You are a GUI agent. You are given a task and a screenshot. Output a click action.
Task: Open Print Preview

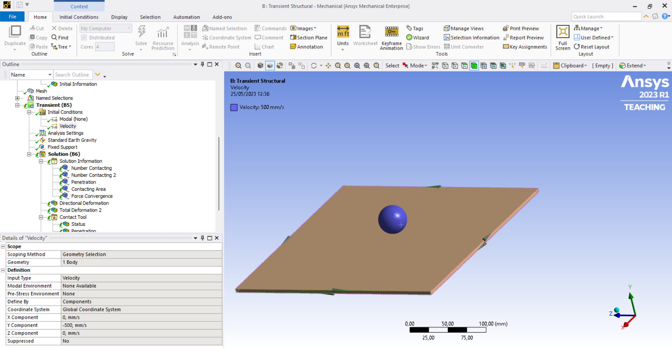point(521,28)
